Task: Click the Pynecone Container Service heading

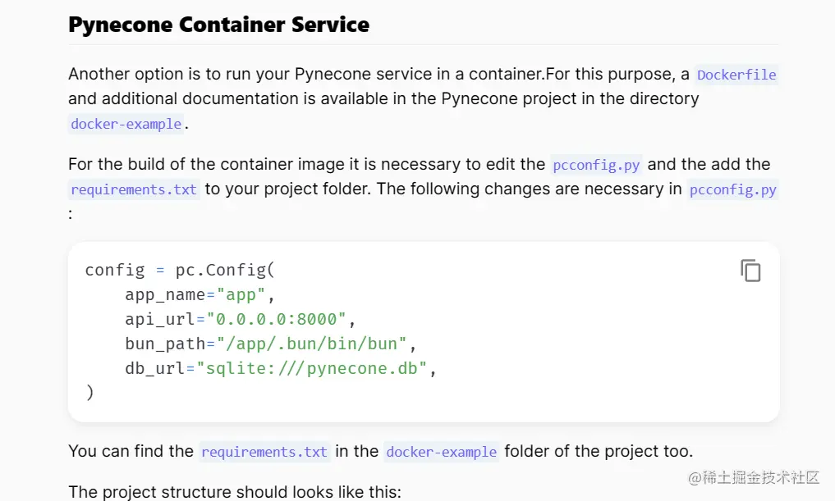Action: point(218,25)
